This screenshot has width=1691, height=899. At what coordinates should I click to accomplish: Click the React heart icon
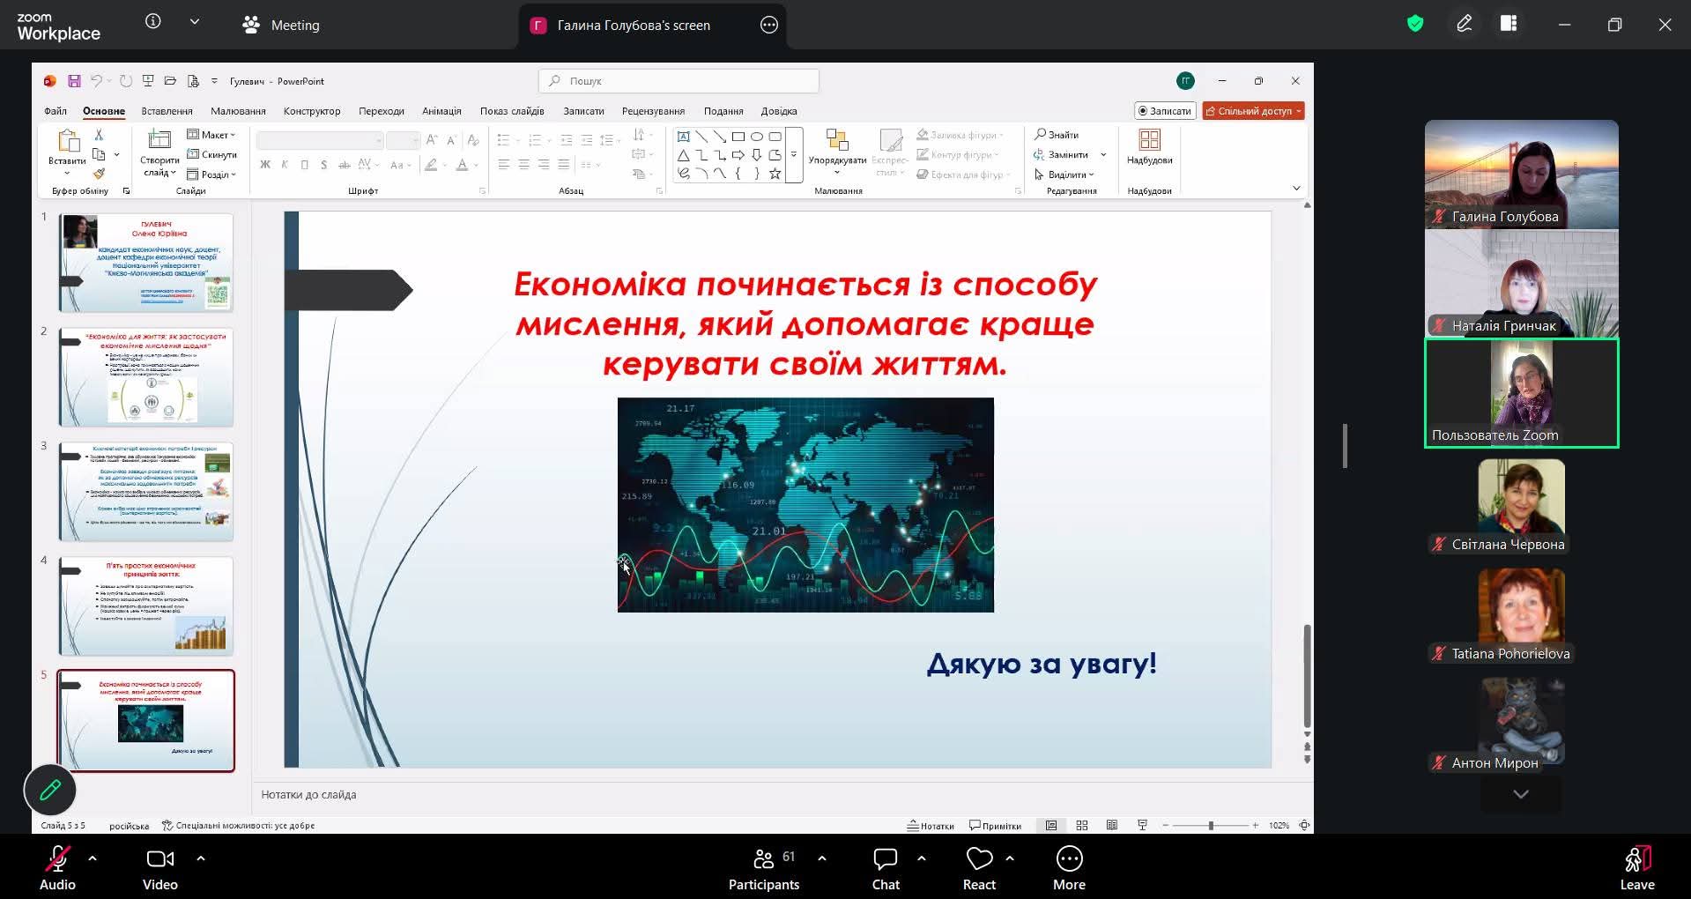(978, 859)
